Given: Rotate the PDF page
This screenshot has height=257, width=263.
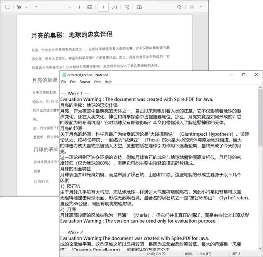Looking at the screenshot, I should tap(126, 7).
